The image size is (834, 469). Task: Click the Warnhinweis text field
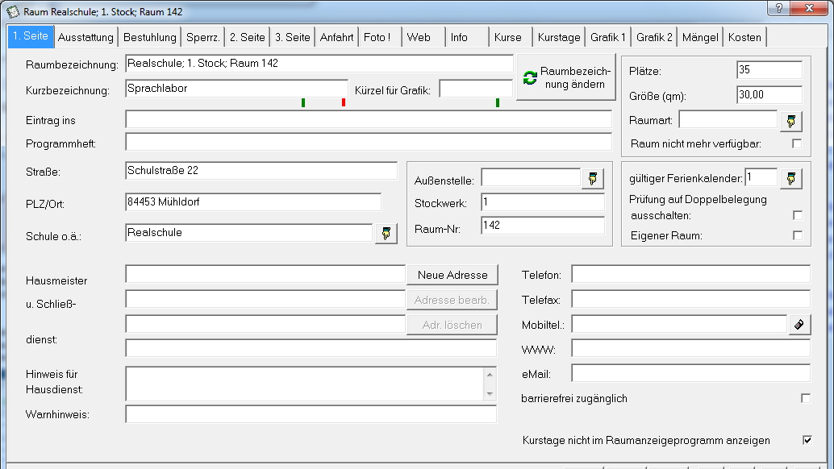point(311,414)
